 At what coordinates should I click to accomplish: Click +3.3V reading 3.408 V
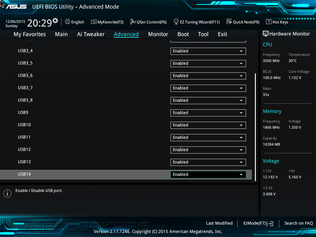(269, 194)
